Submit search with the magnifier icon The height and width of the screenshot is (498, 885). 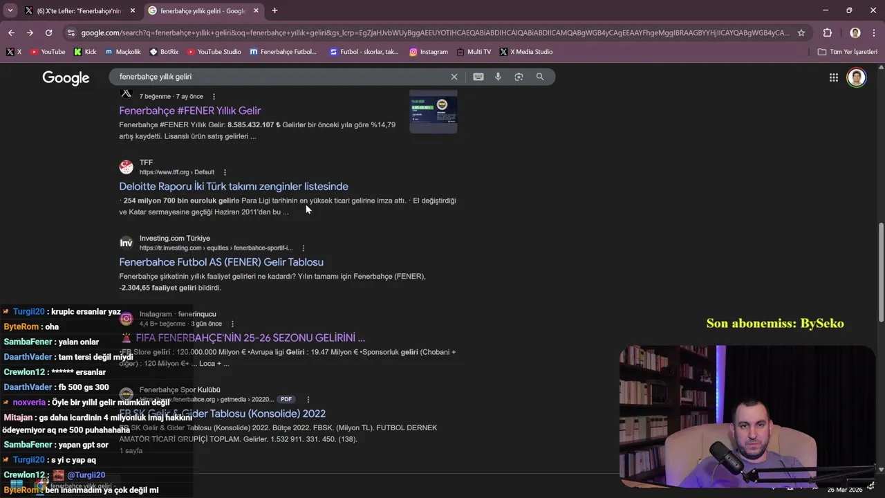click(x=540, y=77)
